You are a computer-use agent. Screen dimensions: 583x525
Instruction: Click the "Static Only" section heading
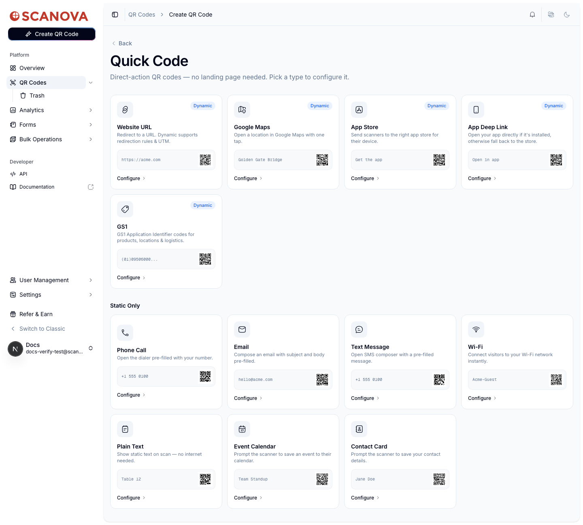tap(125, 306)
